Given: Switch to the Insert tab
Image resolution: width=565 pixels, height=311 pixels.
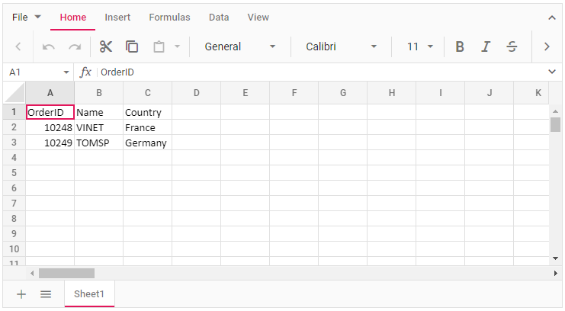Looking at the screenshot, I should [117, 18].
